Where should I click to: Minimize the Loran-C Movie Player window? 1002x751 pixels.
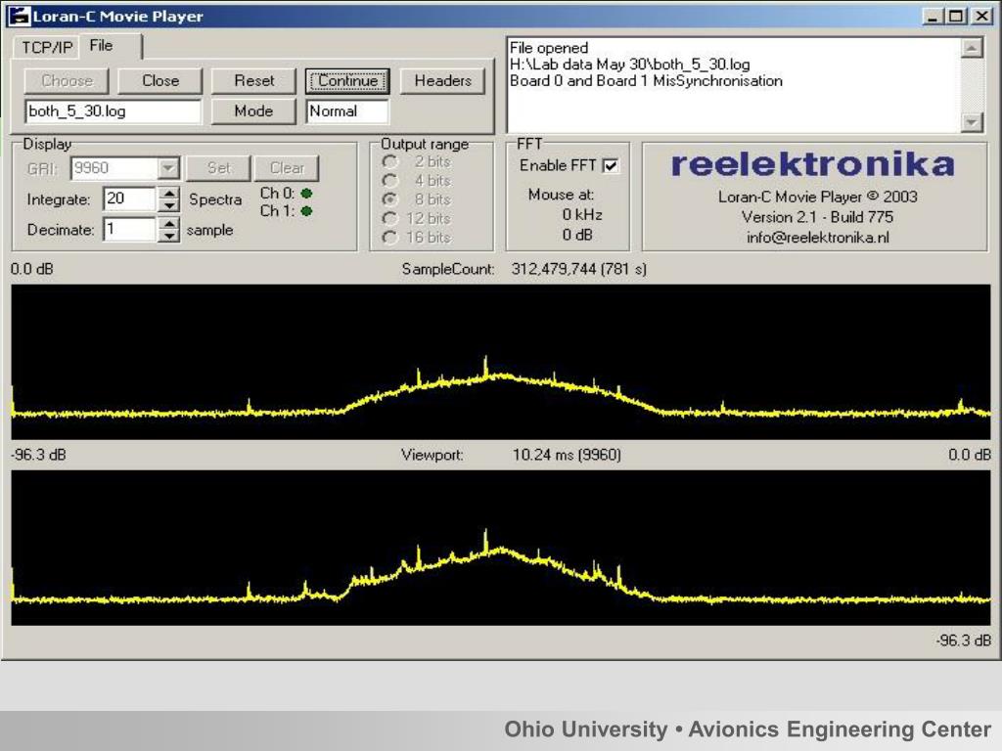(934, 16)
